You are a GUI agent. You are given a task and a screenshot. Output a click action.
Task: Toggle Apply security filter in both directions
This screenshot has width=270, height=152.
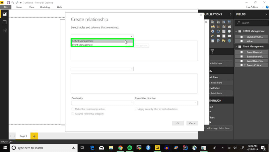point(136,109)
